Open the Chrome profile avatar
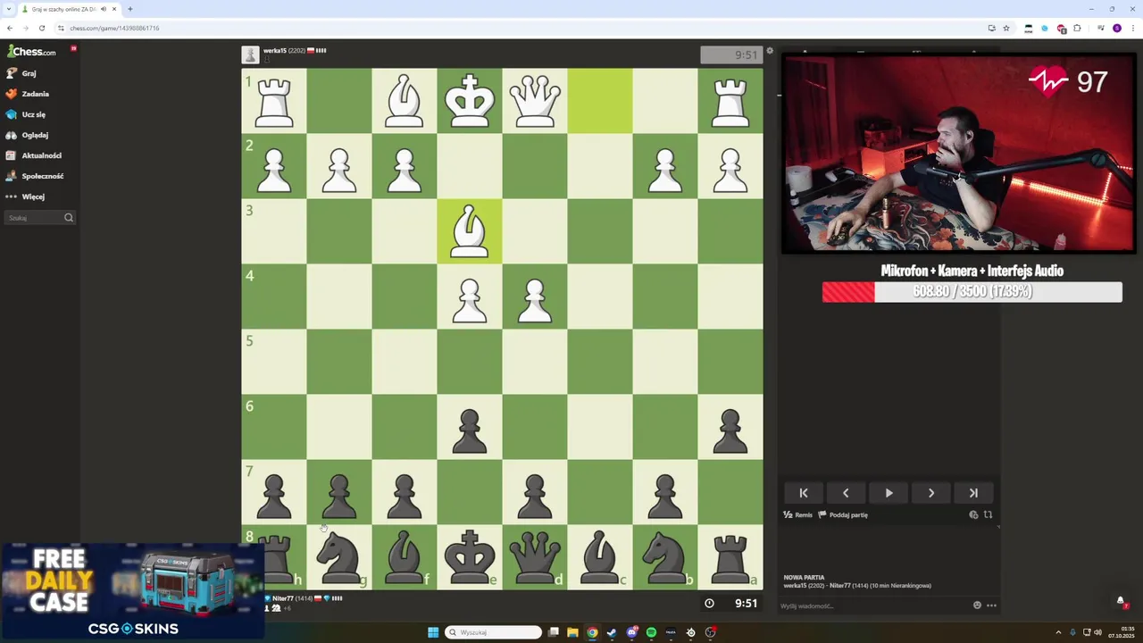Image resolution: width=1143 pixels, height=643 pixels. tap(1116, 28)
